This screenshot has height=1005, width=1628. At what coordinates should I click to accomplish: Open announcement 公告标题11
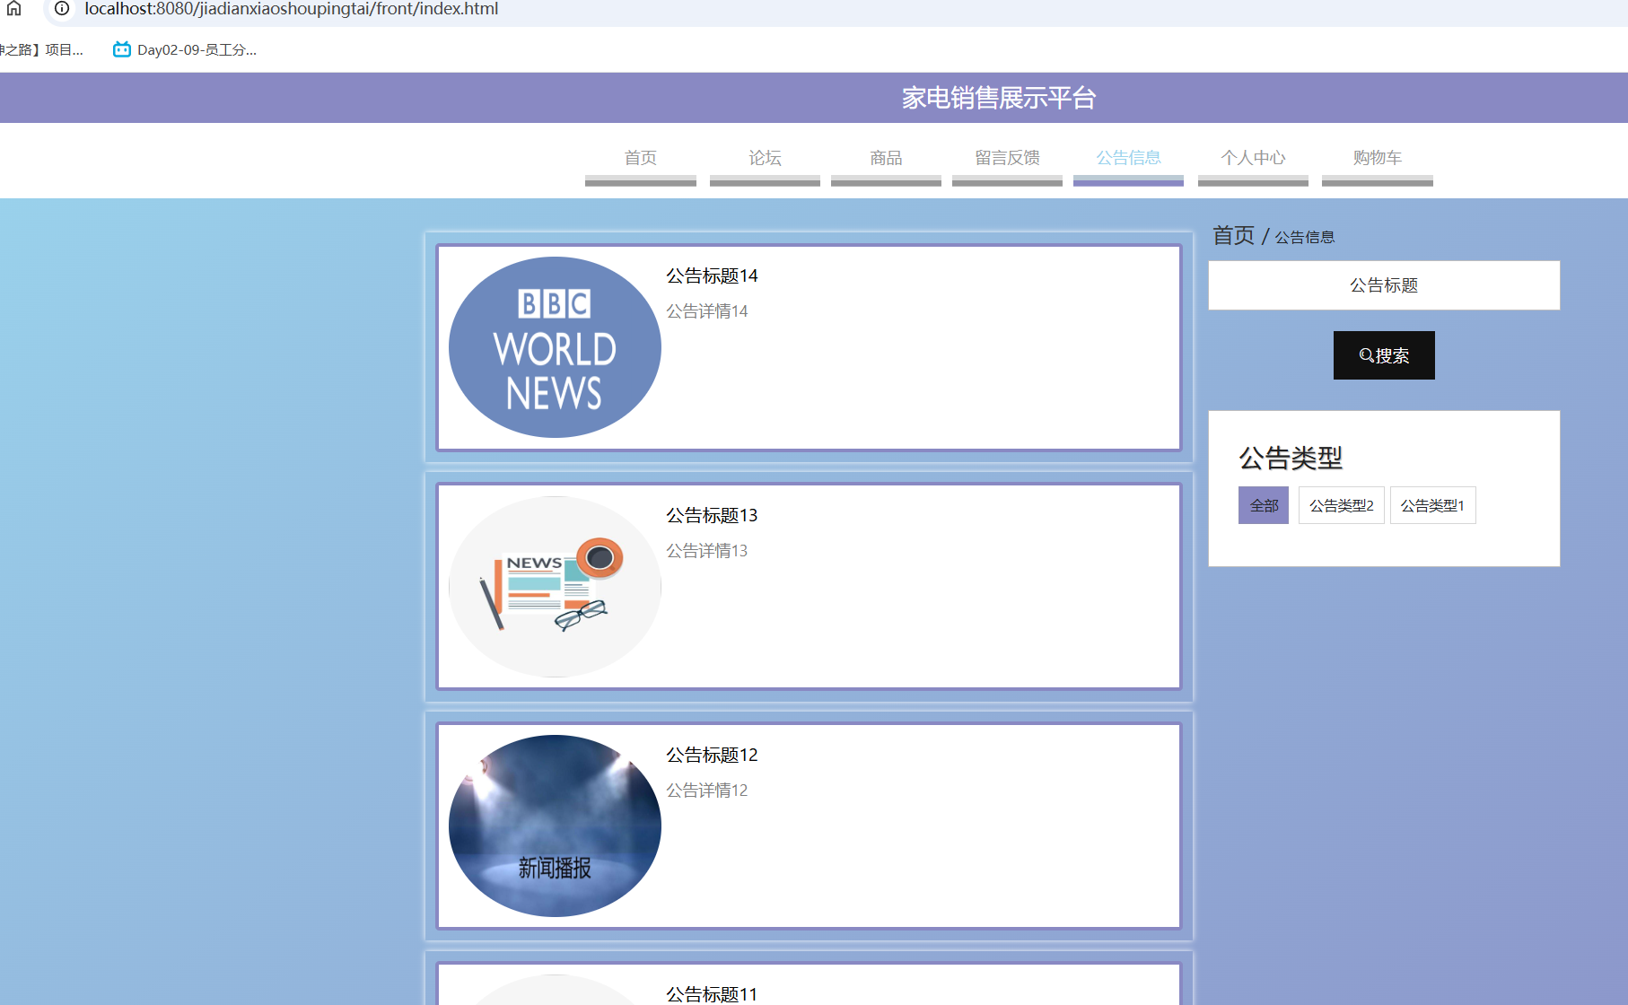712,994
